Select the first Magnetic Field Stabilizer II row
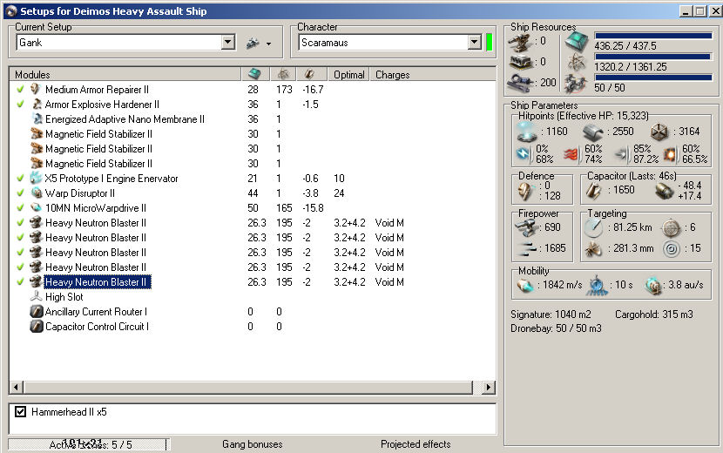The image size is (723, 453). point(253,134)
